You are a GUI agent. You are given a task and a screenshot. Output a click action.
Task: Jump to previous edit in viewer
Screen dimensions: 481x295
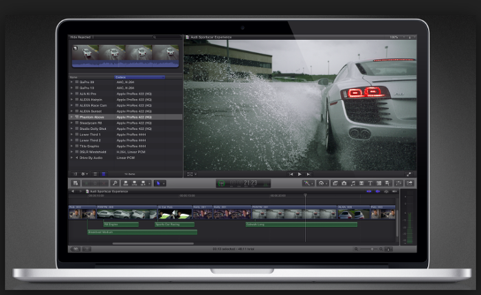pyautogui.click(x=291, y=174)
